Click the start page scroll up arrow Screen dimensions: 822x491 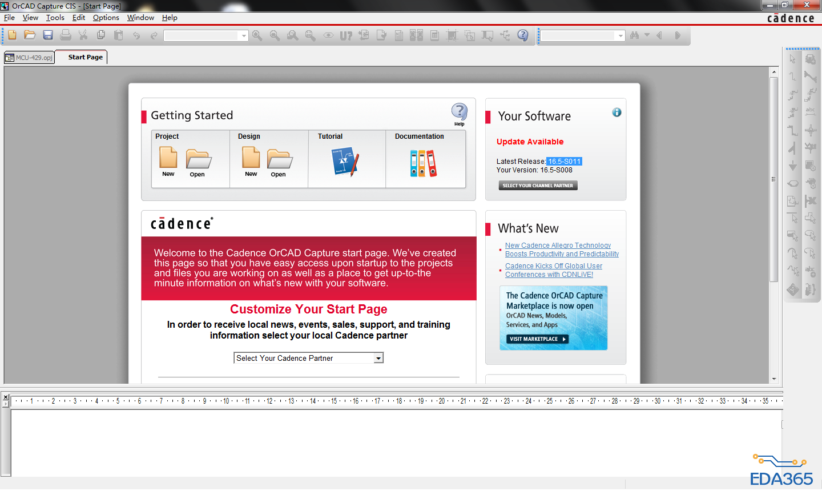coord(774,72)
